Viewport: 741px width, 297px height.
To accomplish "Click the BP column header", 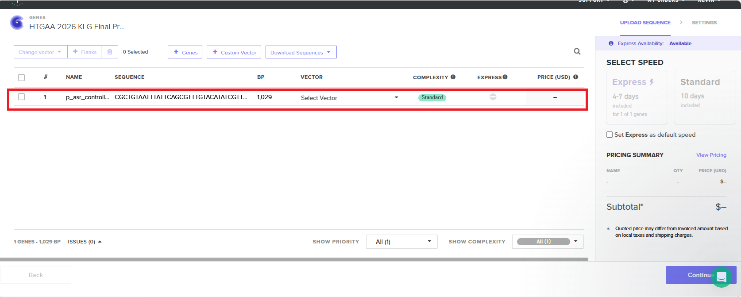I will (x=261, y=77).
